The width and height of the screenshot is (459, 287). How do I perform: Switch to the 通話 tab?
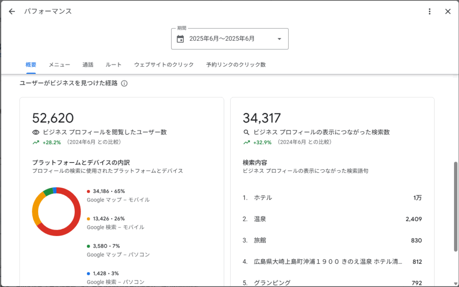(x=88, y=65)
